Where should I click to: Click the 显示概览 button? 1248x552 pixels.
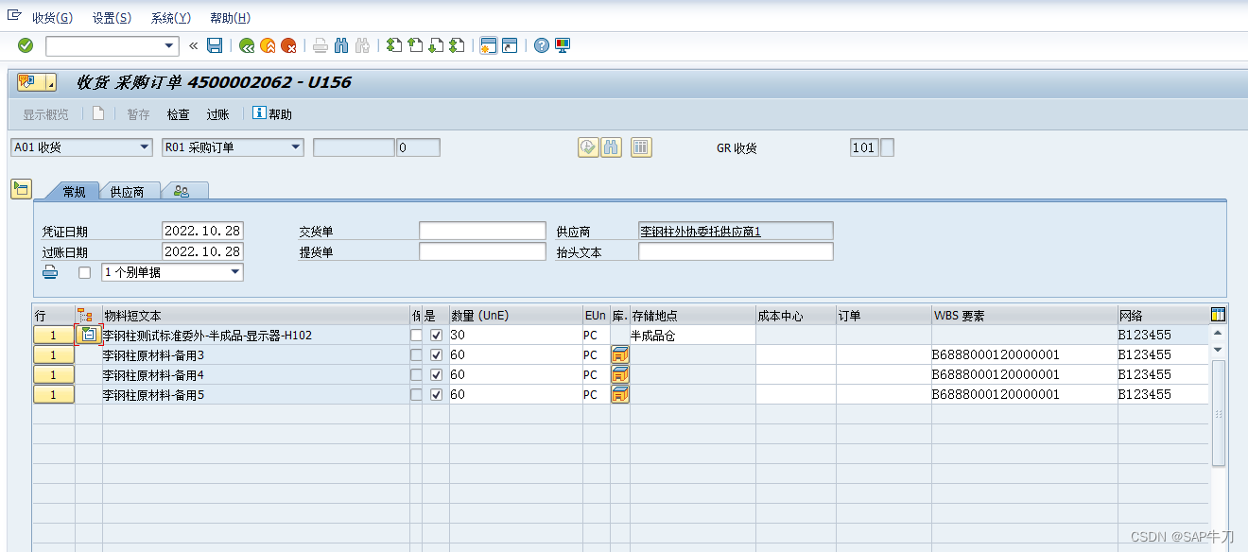[x=45, y=114]
